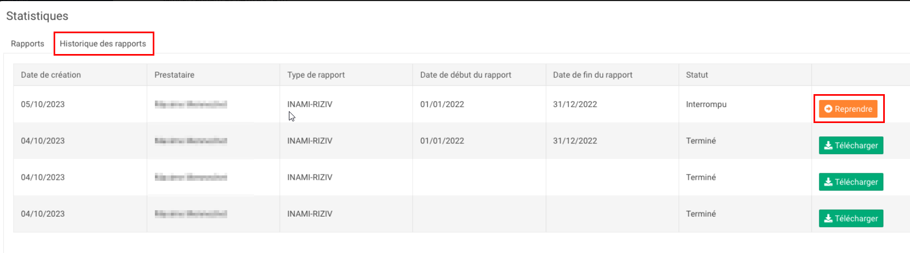Click Date de début du rapport header

point(466,75)
